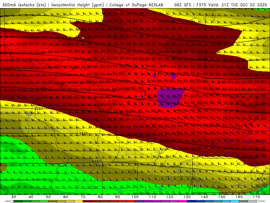Click the 50 value on the color scale

tap(48, 197)
